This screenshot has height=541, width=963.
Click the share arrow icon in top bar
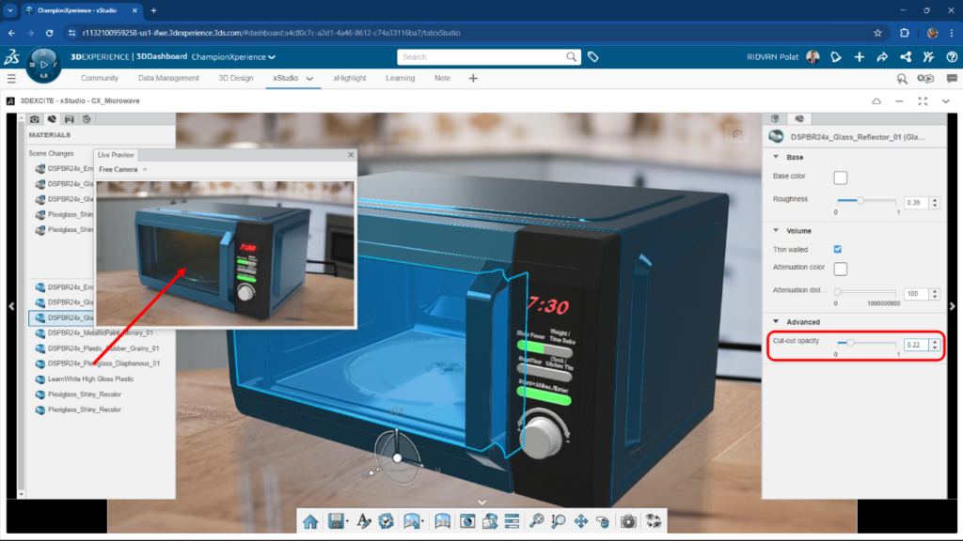click(x=882, y=57)
